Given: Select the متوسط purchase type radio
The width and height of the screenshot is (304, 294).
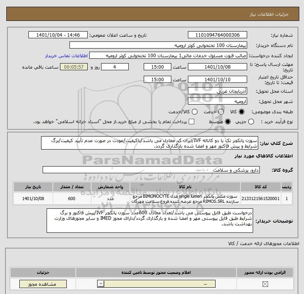Looking at the screenshot, I should (228, 122).
